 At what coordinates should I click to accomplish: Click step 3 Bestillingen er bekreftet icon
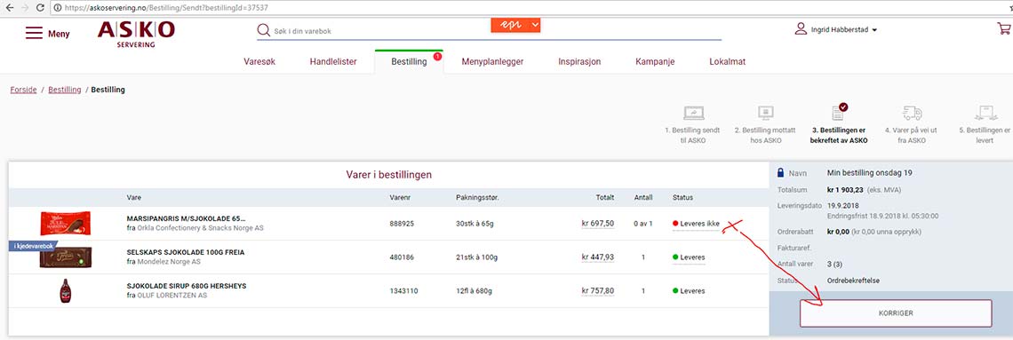click(839, 112)
